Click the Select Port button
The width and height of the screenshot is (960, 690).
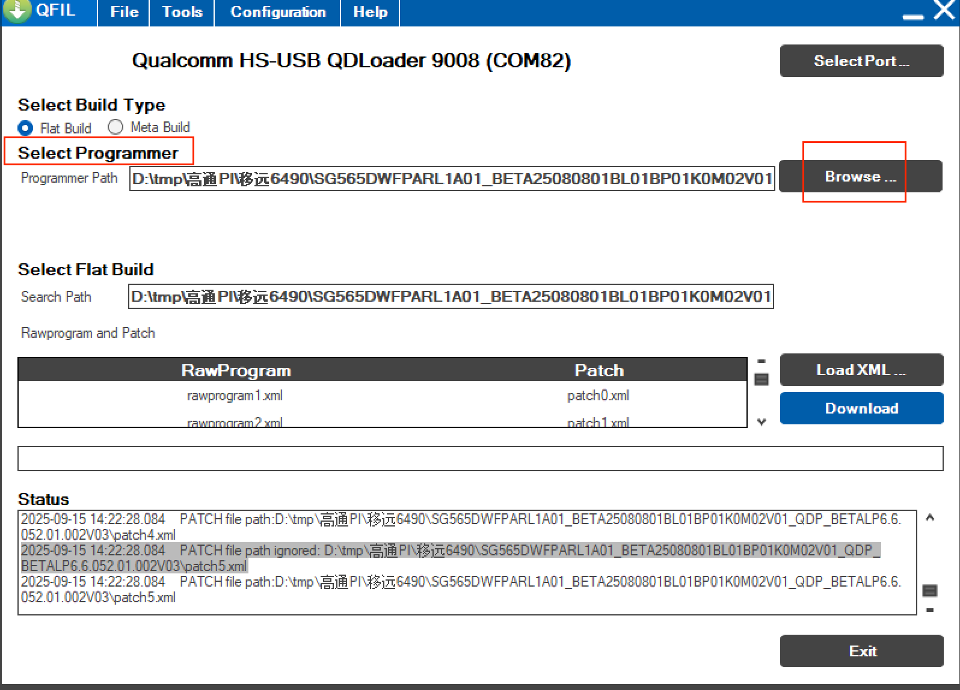coord(861,61)
